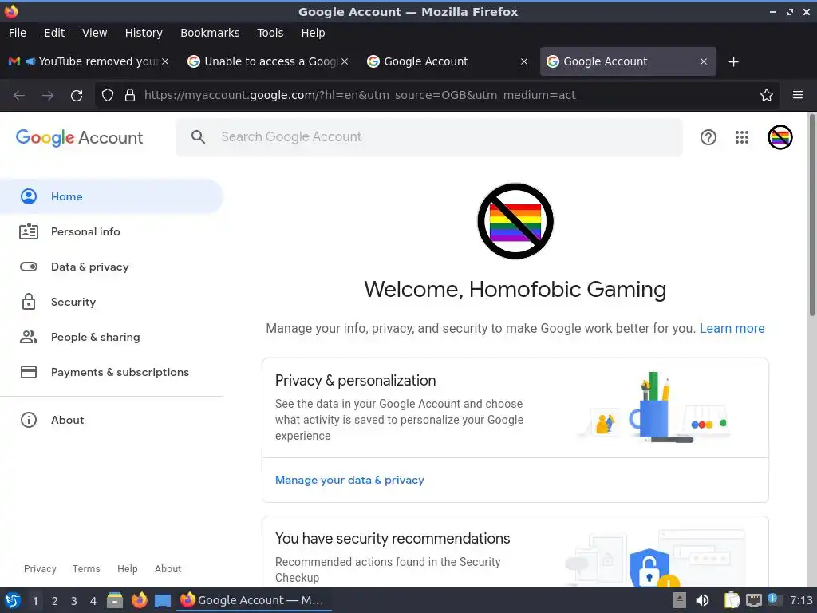This screenshot has width=817, height=613.
Task: Open a new tab with the plus button
Action: [x=734, y=62]
